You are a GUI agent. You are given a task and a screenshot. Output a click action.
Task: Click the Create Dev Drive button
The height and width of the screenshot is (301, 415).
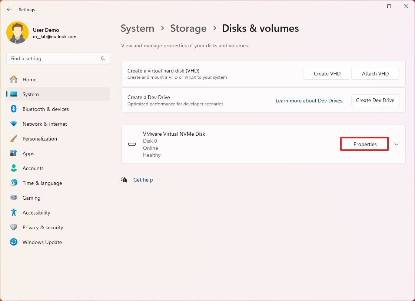click(x=375, y=100)
